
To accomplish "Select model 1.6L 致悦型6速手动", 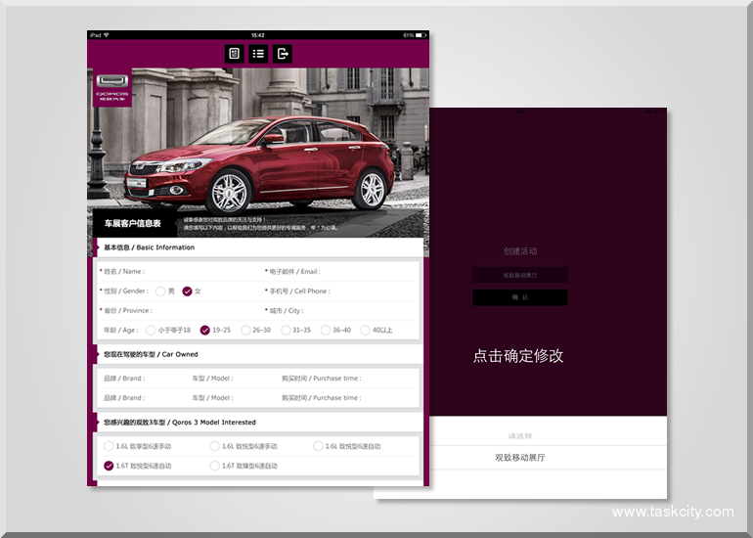I will (x=215, y=446).
